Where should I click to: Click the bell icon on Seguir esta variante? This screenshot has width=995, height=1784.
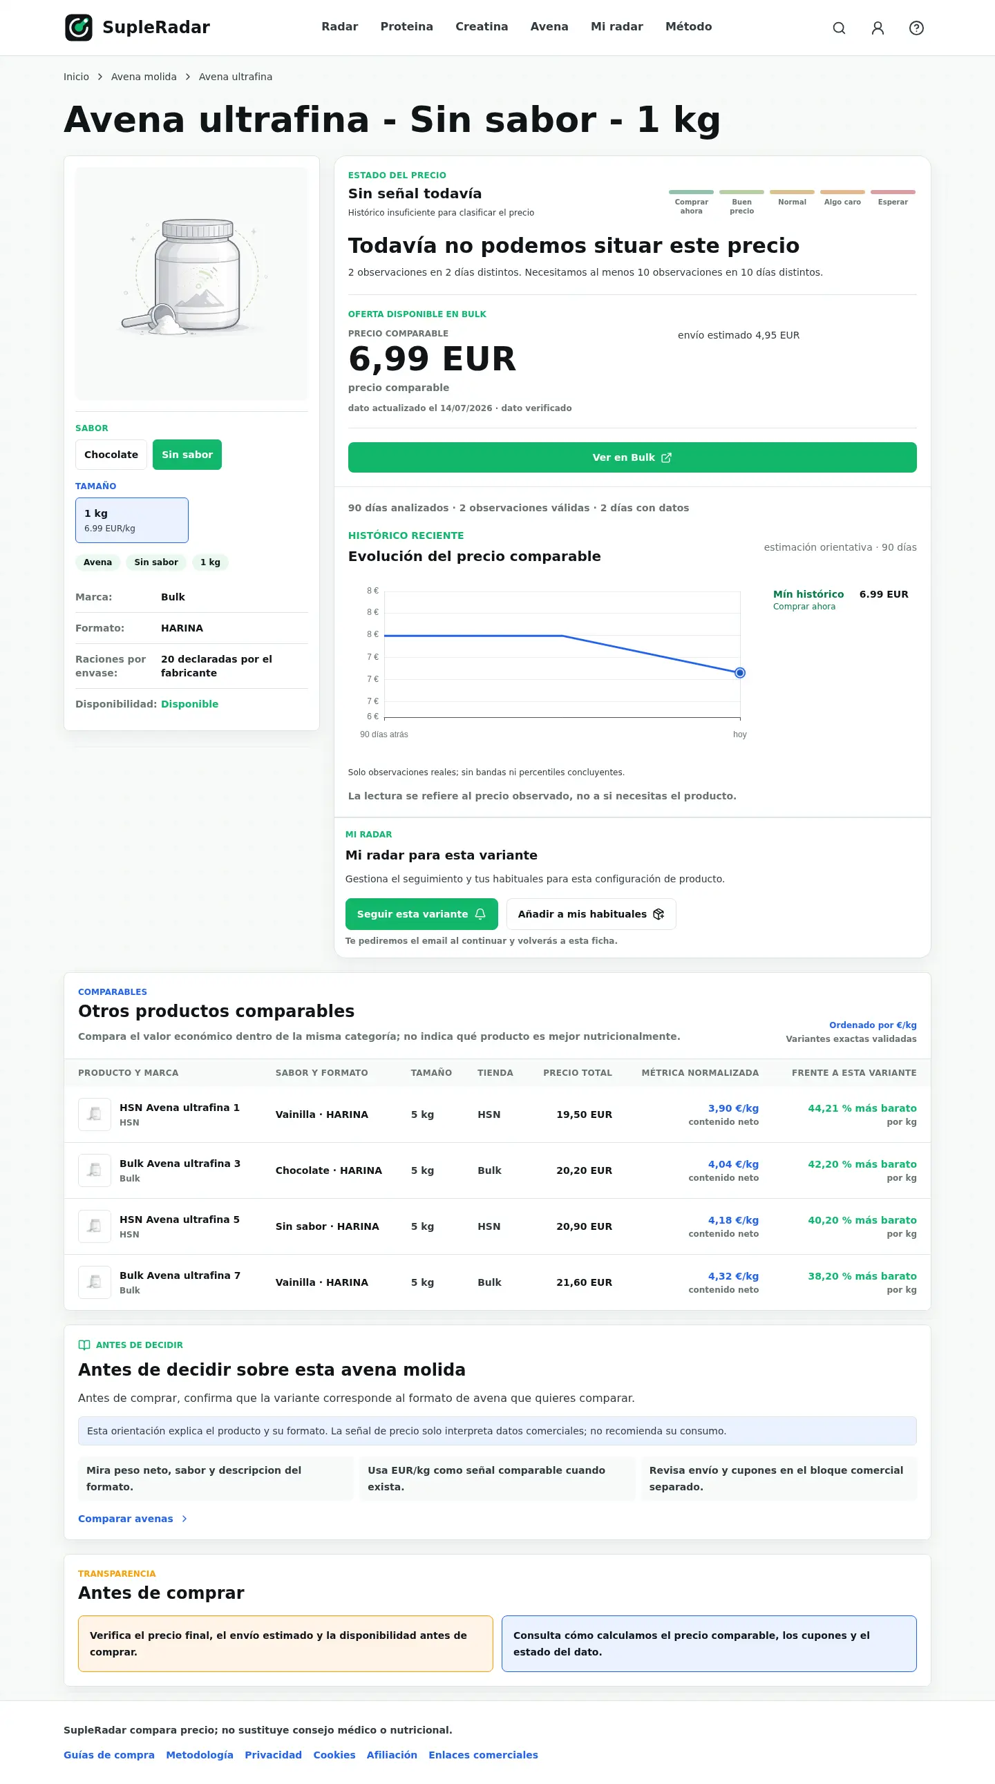point(480,914)
